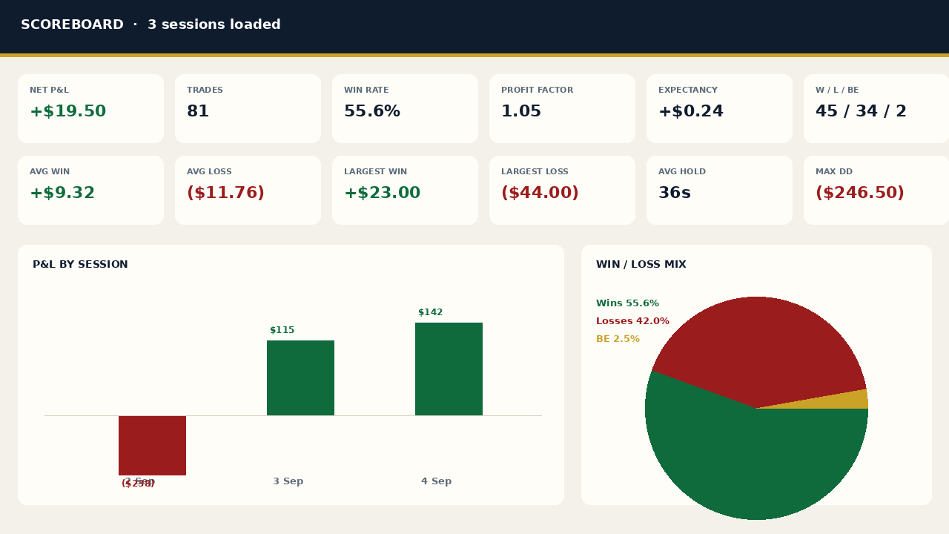Click the W / L / BE value 45 / 34 / 2
Screen dimensions: 949x534
861,112
